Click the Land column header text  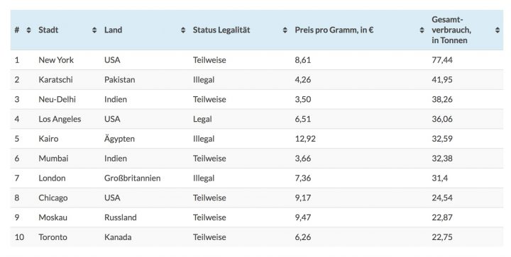click(x=113, y=30)
